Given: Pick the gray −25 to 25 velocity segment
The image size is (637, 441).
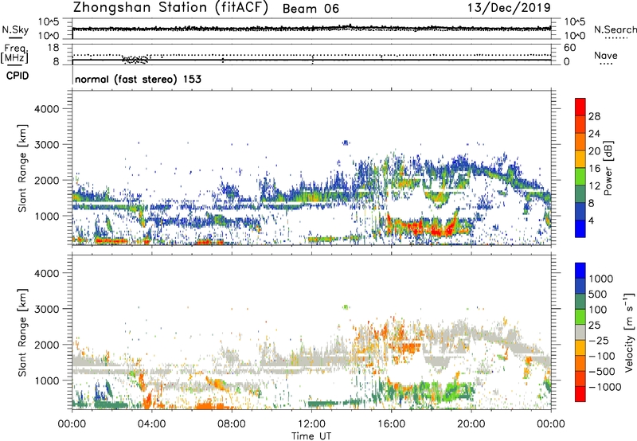Looking at the screenshot, I should click(x=580, y=332).
